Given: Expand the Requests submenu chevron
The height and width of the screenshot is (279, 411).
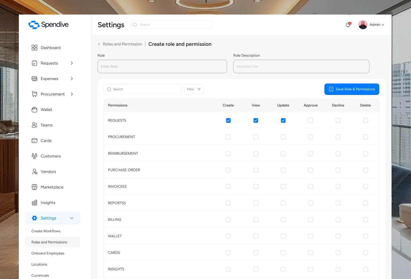Looking at the screenshot, I should [x=72, y=63].
